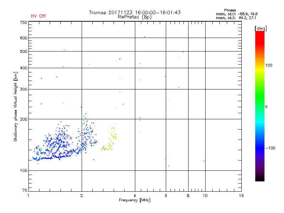The image size is (284, 213).
Task: Click the x-axis tick label '6'
Action: point(166,196)
